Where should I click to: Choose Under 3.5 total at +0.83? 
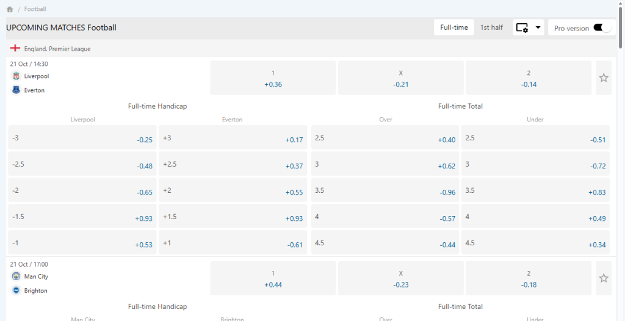(536, 190)
